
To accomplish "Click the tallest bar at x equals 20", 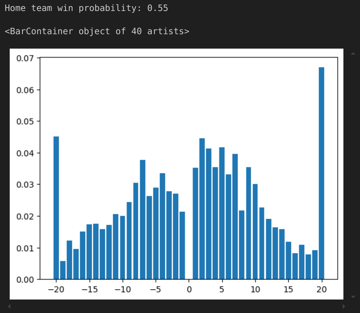I will click(x=321, y=173).
